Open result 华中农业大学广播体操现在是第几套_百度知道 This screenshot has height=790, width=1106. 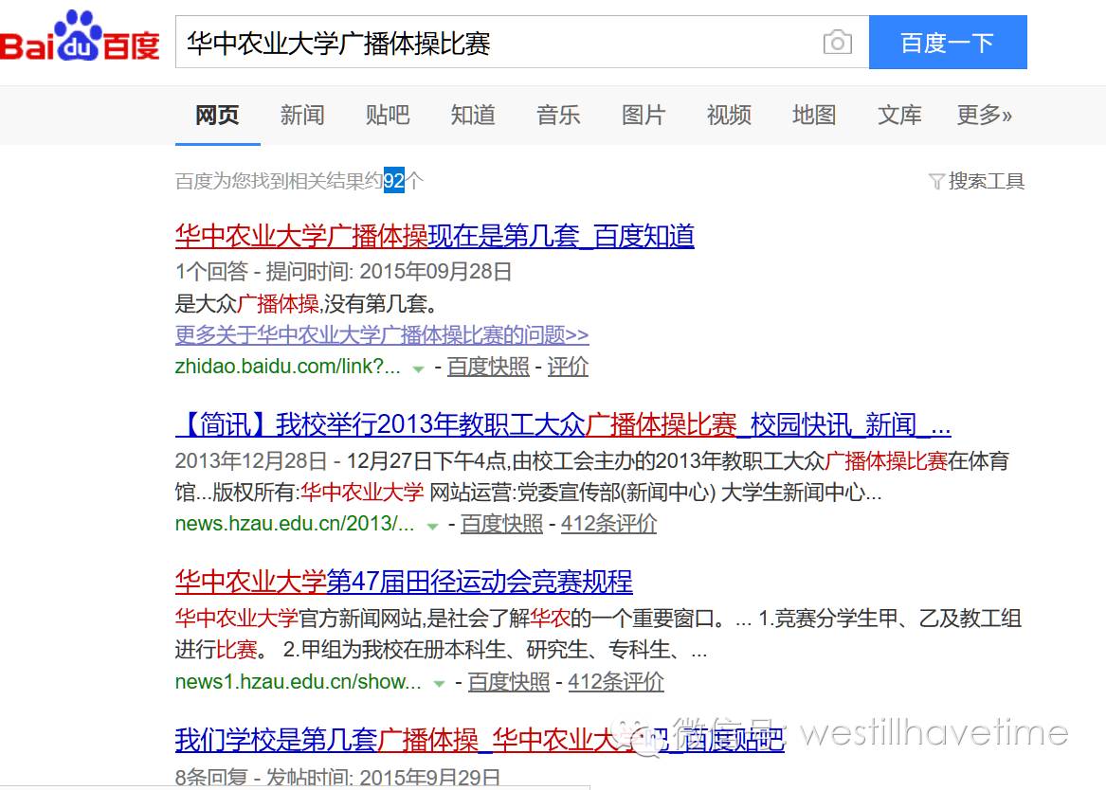[434, 237]
